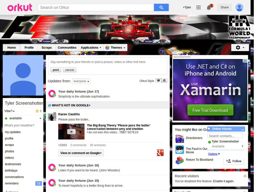
Task: Click the Search contacts field
Action: click(225, 136)
